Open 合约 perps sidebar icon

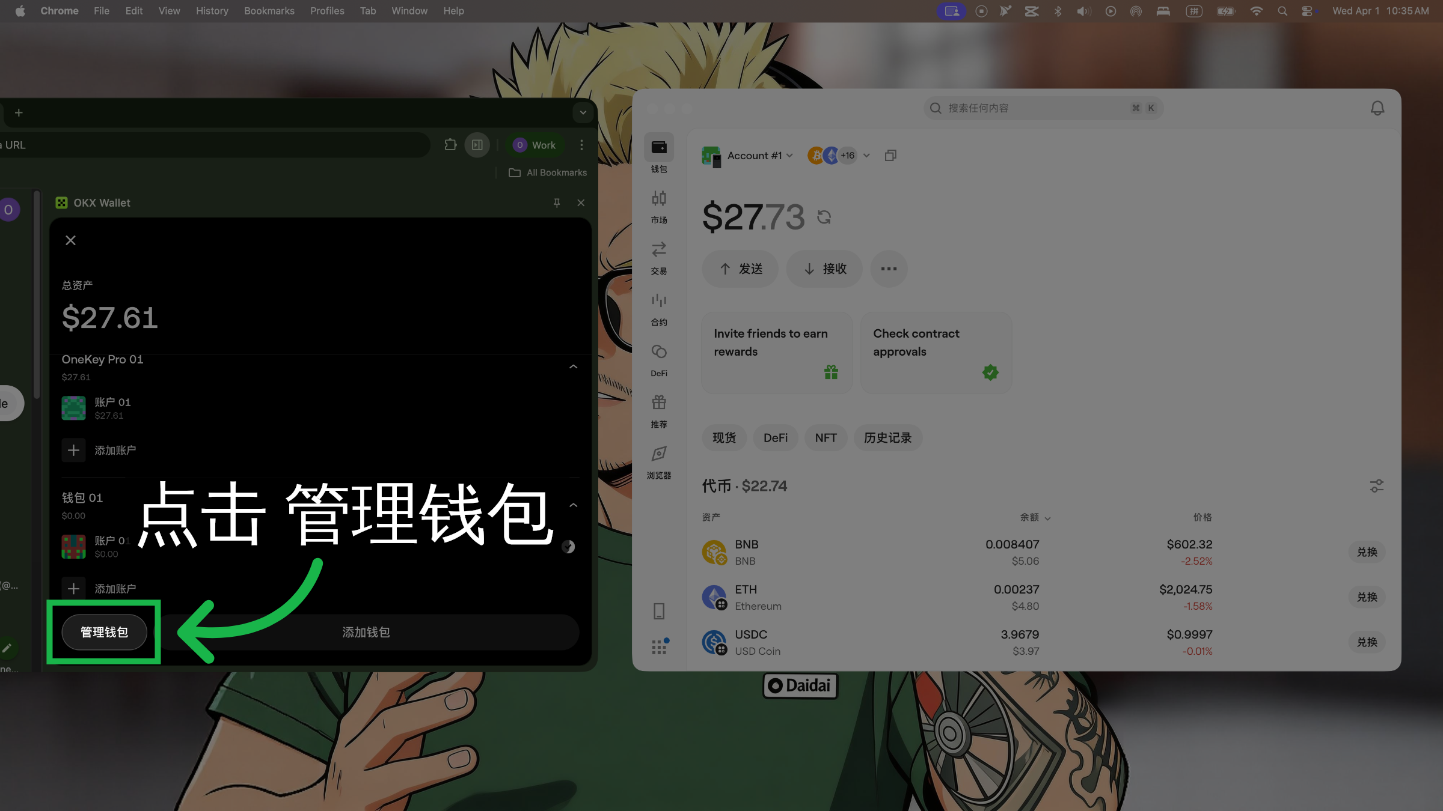point(659,308)
